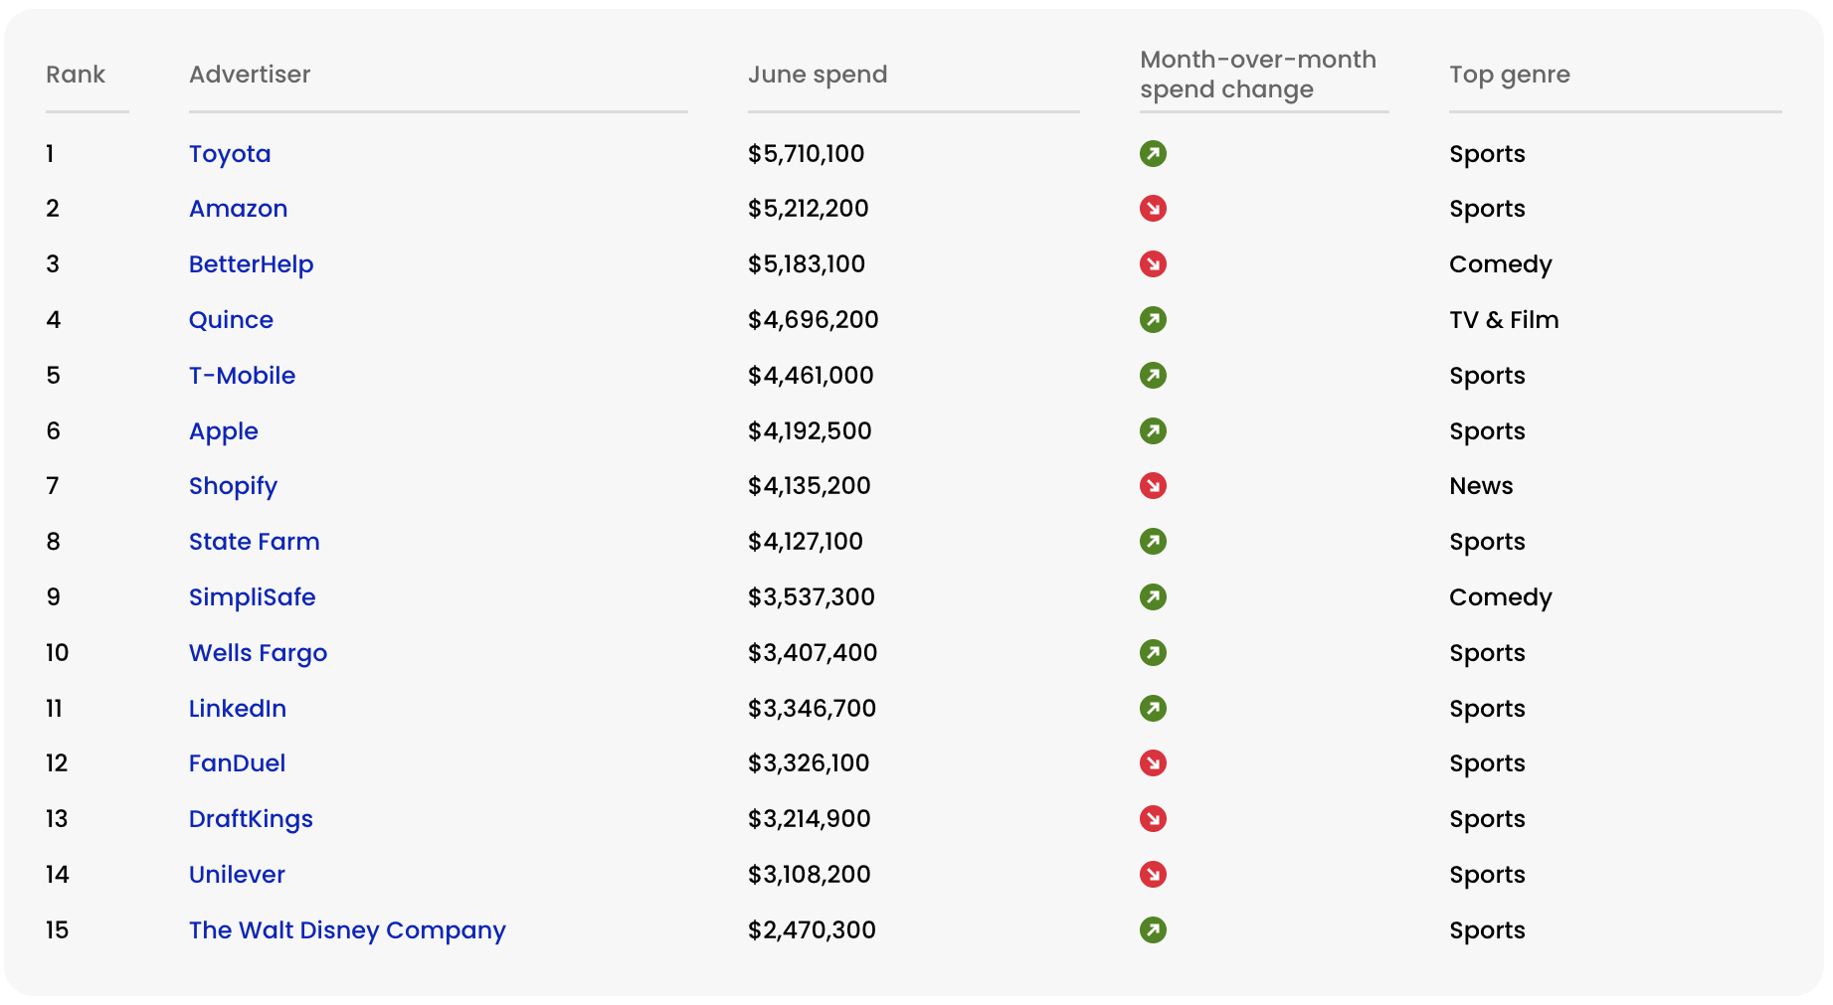This screenshot has height=1005, width=1833.
Task: Follow the Wells Fargo link
Action: coord(258,653)
